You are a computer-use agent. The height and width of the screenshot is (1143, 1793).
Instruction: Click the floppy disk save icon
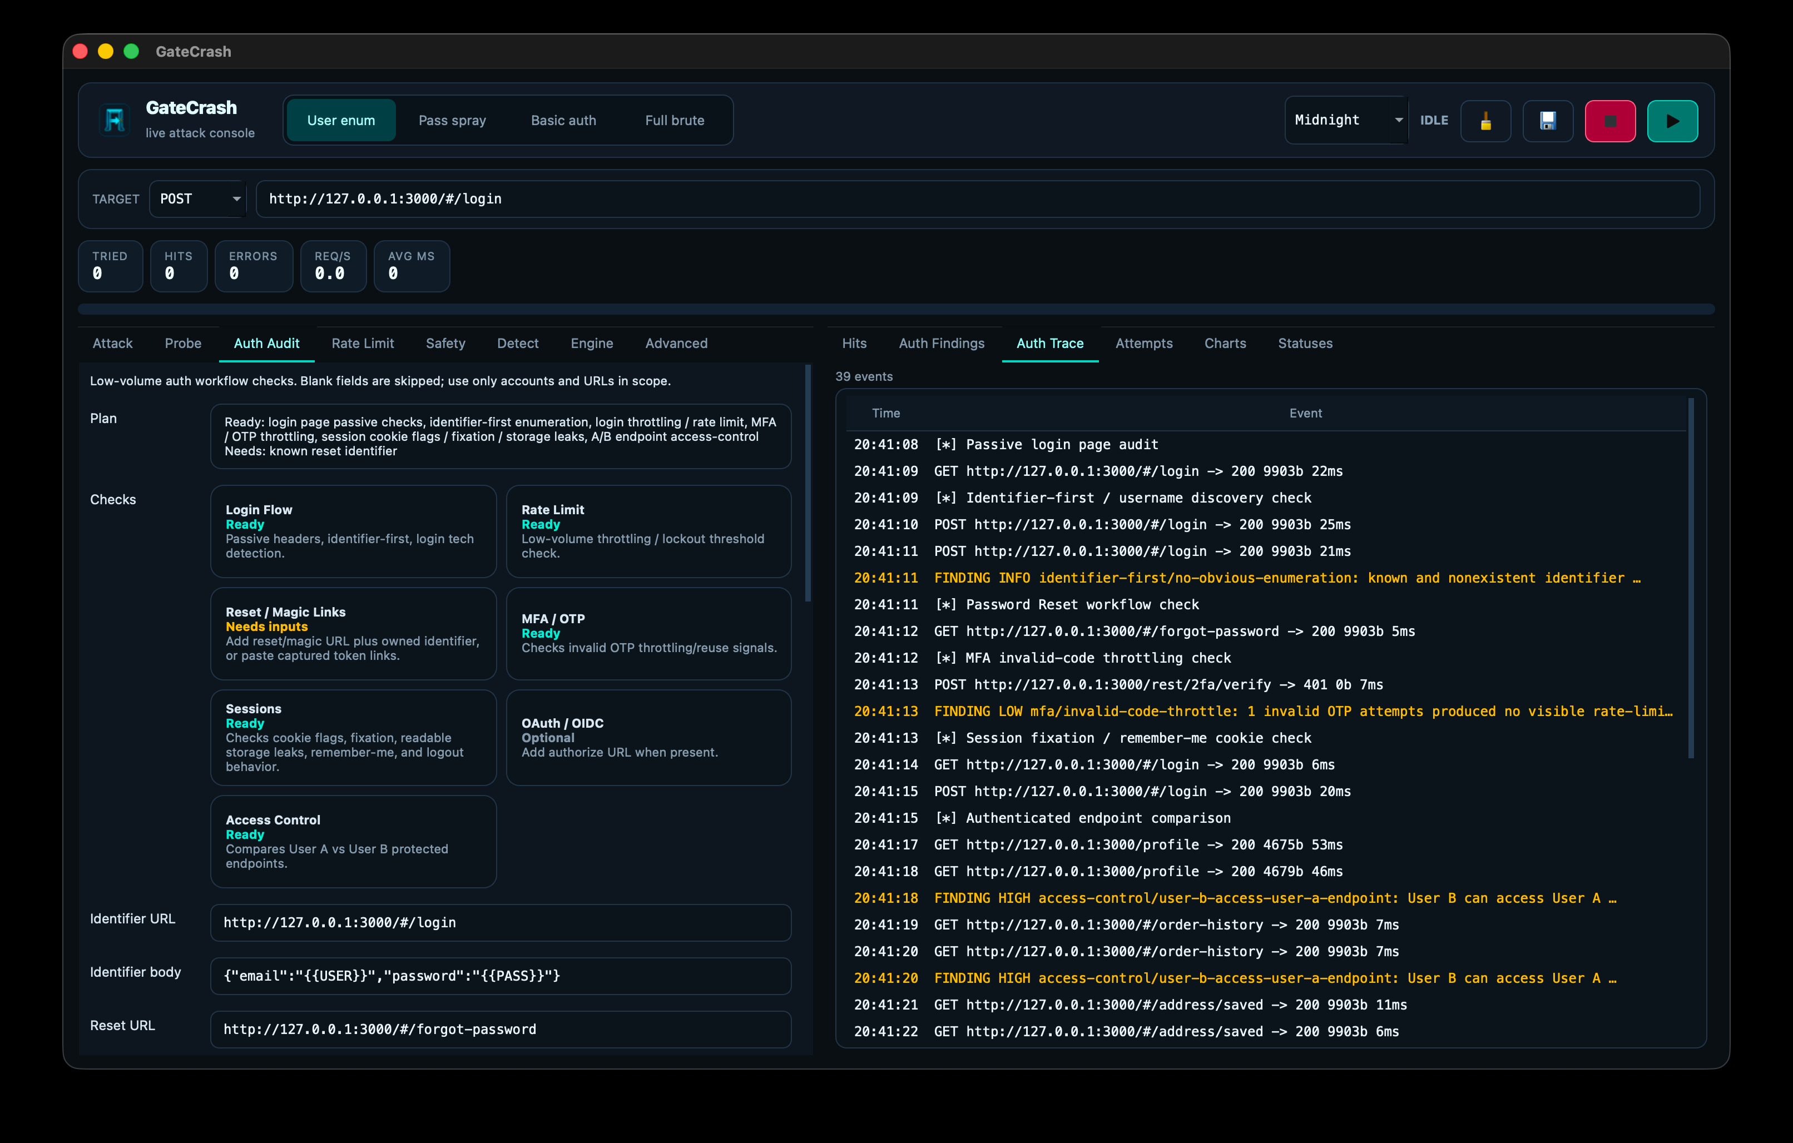(1548, 121)
